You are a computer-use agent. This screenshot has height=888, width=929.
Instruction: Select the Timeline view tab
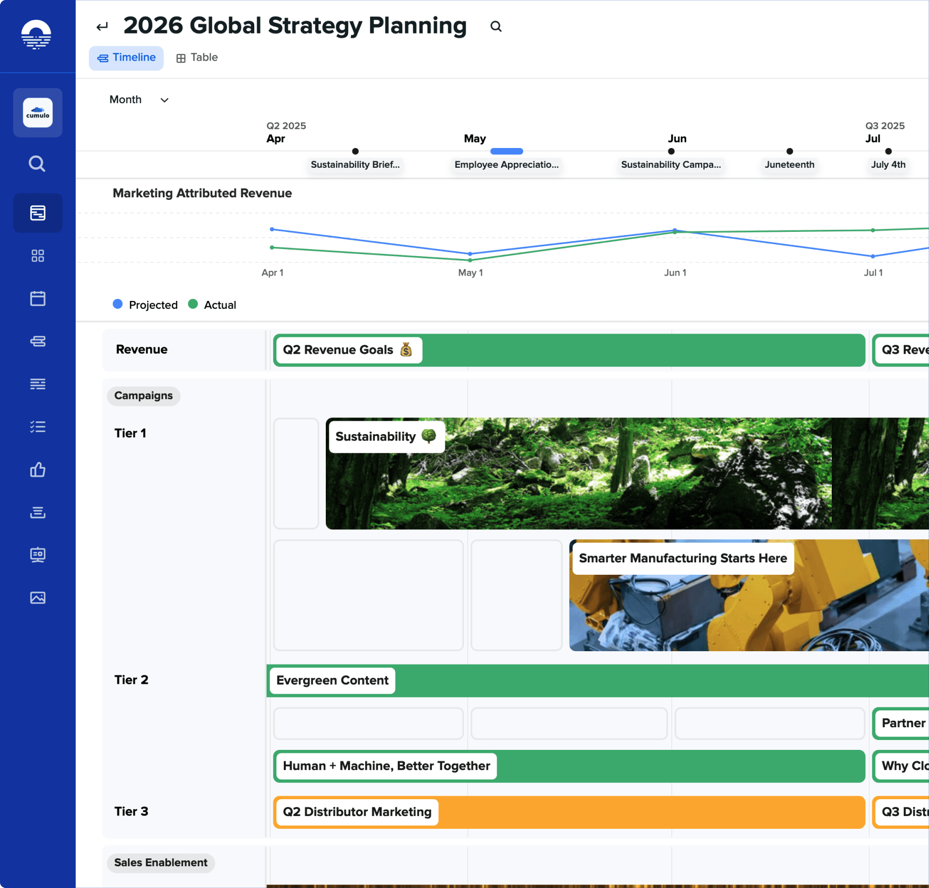coord(126,58)
